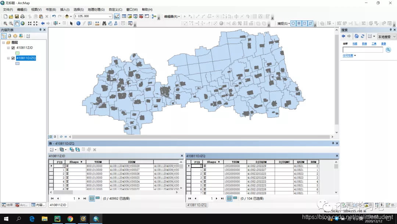Open Table Options dropdown in table window

point(53,150)
